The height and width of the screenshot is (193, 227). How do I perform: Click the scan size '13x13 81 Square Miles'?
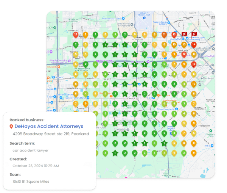pos(31,182)
